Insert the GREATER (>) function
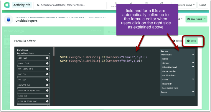This screenshot has height=112, width=211. point(33,85)
